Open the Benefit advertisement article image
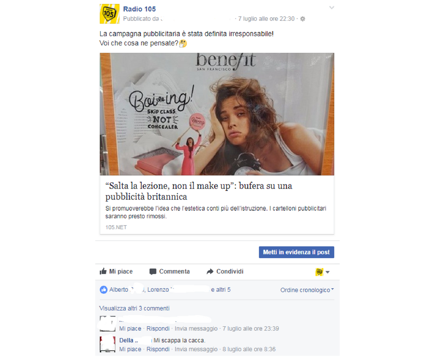425x357 pixels. pos(217,114)
